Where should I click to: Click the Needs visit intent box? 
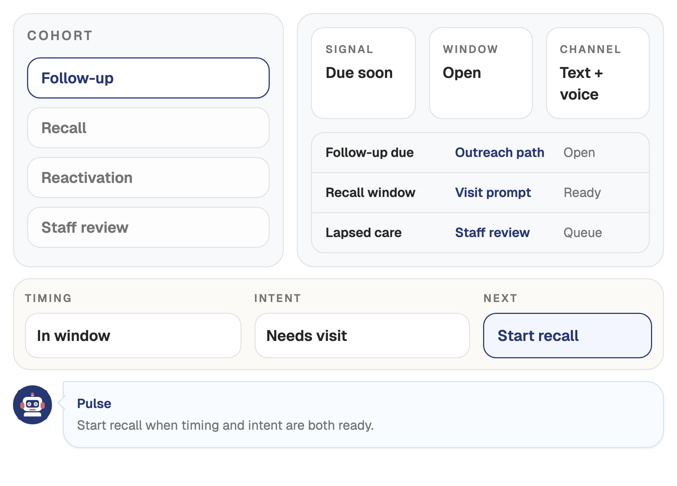click(x=362, y=336)
